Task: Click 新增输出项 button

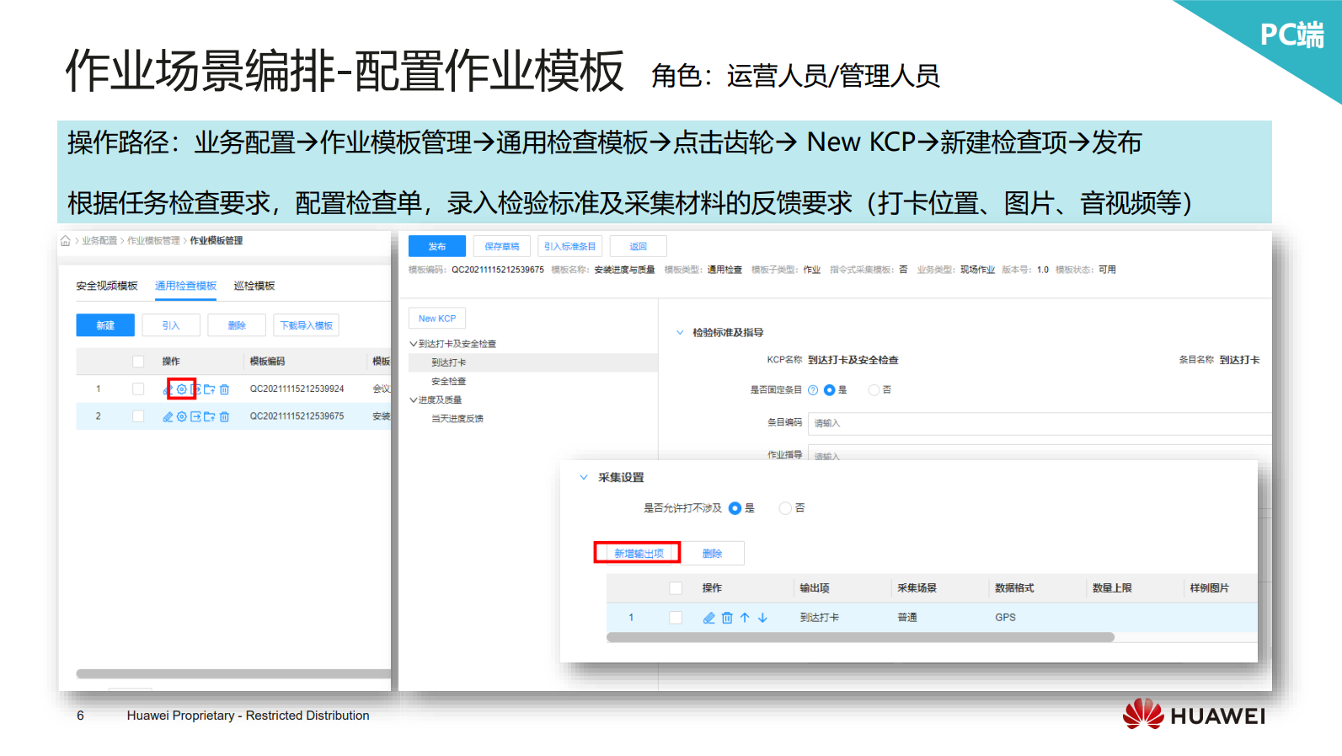Action: (639, 554)
